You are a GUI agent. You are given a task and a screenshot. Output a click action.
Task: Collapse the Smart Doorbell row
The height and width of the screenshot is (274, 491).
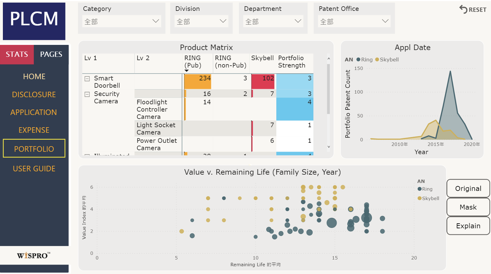[87, 78]
